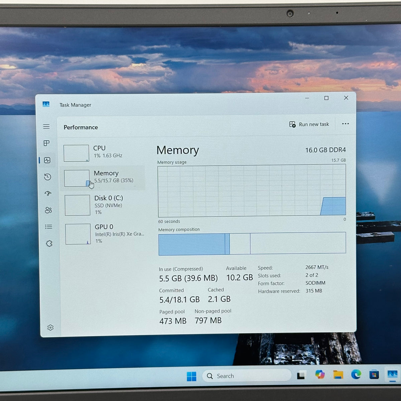Viewport: 401px width, 401px height.
Task: Open the Windows Start menu
Action: (191, 376)
